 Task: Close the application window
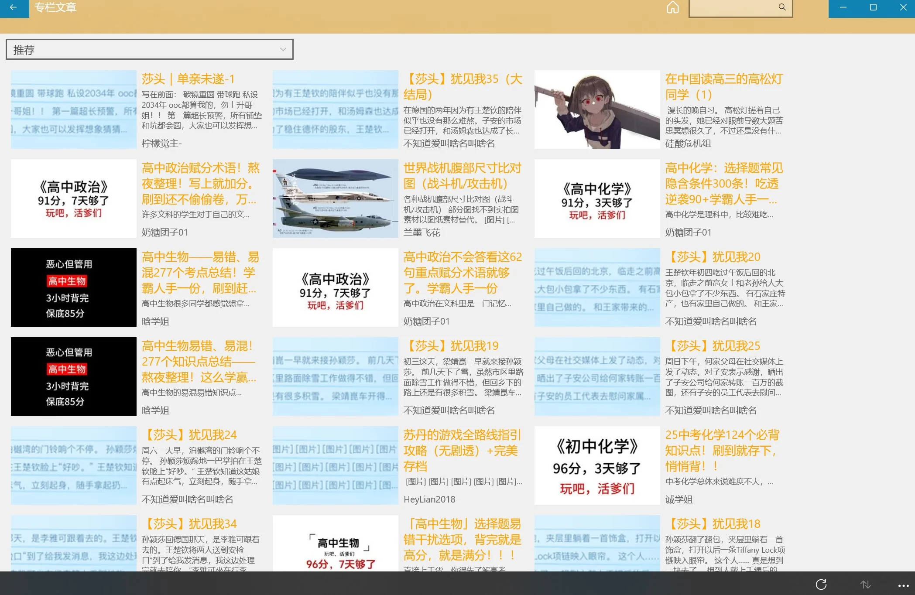[x=903, y=7]
